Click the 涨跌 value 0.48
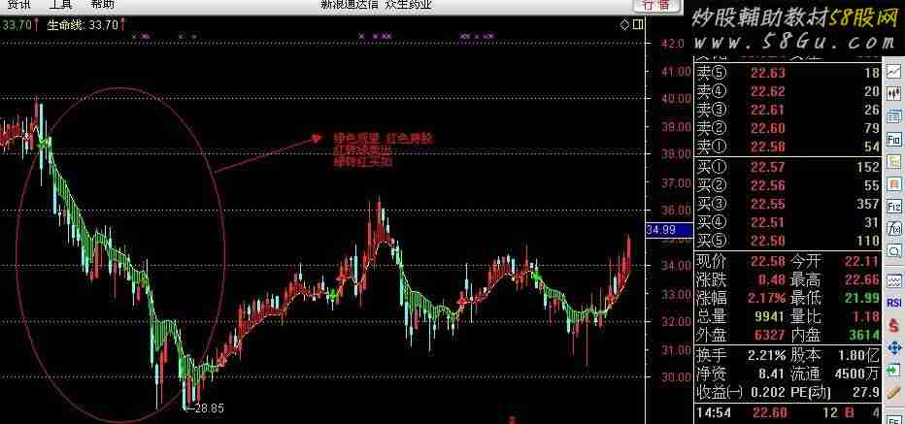The height and width of the screenshot is (424, 905). tap(771, 279)
